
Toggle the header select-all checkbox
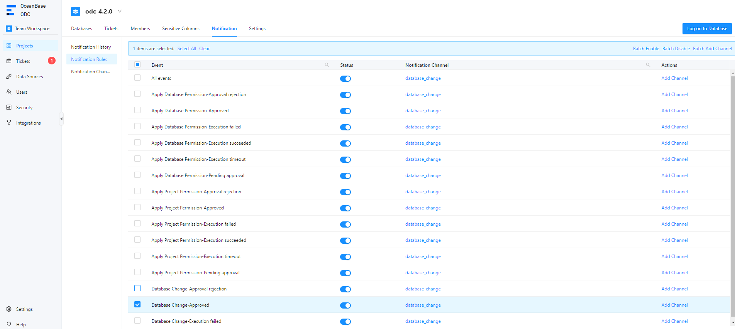[x=137, y=65]
